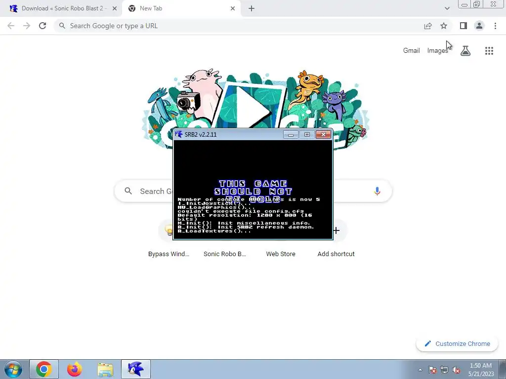Open File Explorer from the taskbar
This screenshot has height=379, width=506.
point(105,369)
